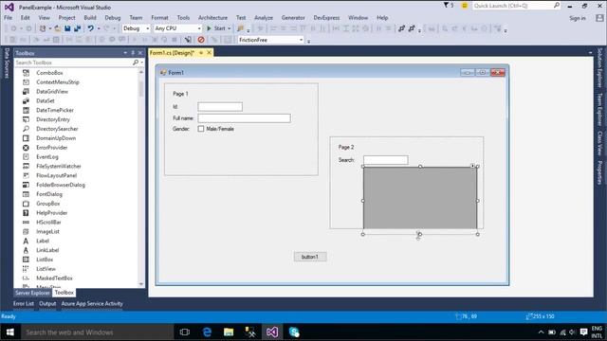Open the Undo history dropdown arrow
607x341 pixels.
[x=99, y=28]
